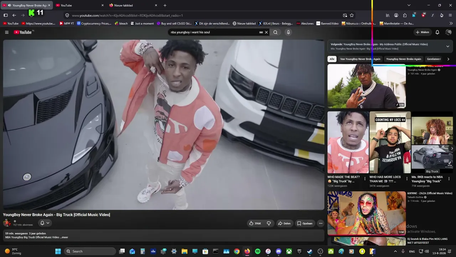Share the video with Delen button
This screenshot has height=257, width=456.
click(284, 223)
